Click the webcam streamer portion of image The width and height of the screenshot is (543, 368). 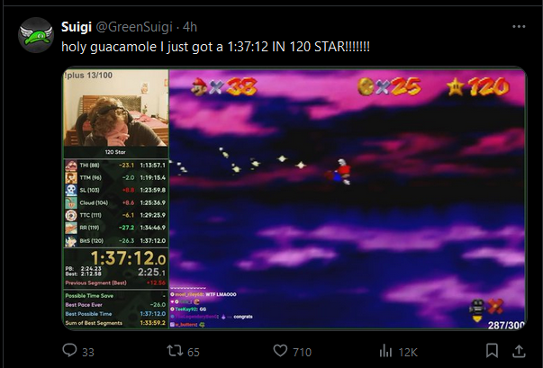[116, 109]
